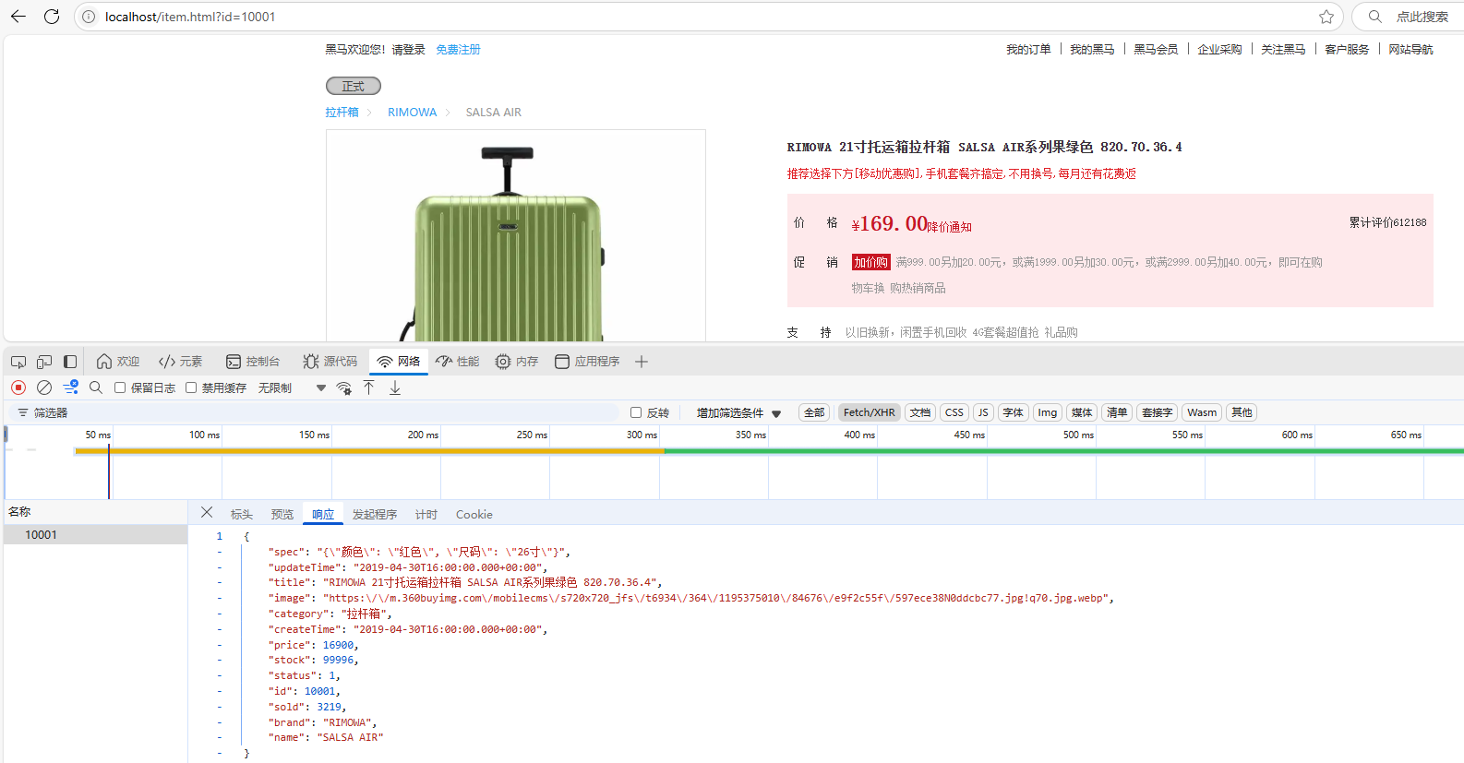Click the 免费注册 link
The width and height of the screenshot is (1464, 763).
[x=458, y=50]
